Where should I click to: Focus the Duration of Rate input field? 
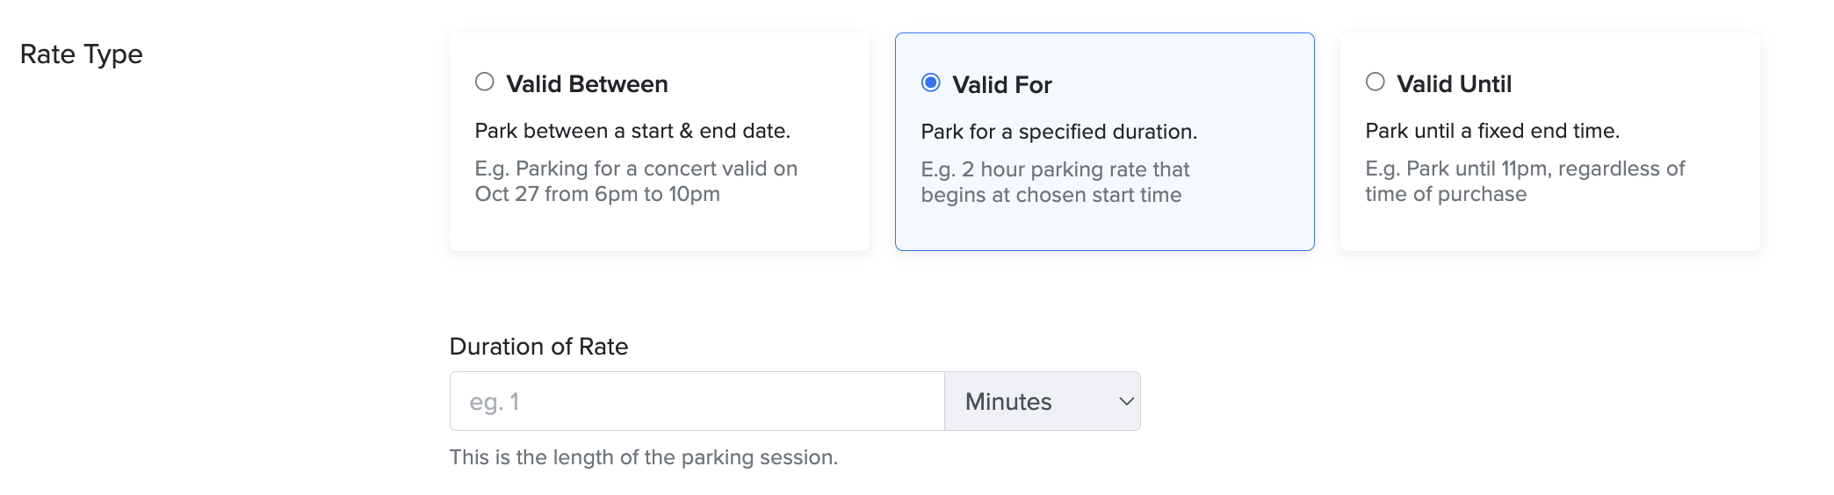[x=697, y=401]
